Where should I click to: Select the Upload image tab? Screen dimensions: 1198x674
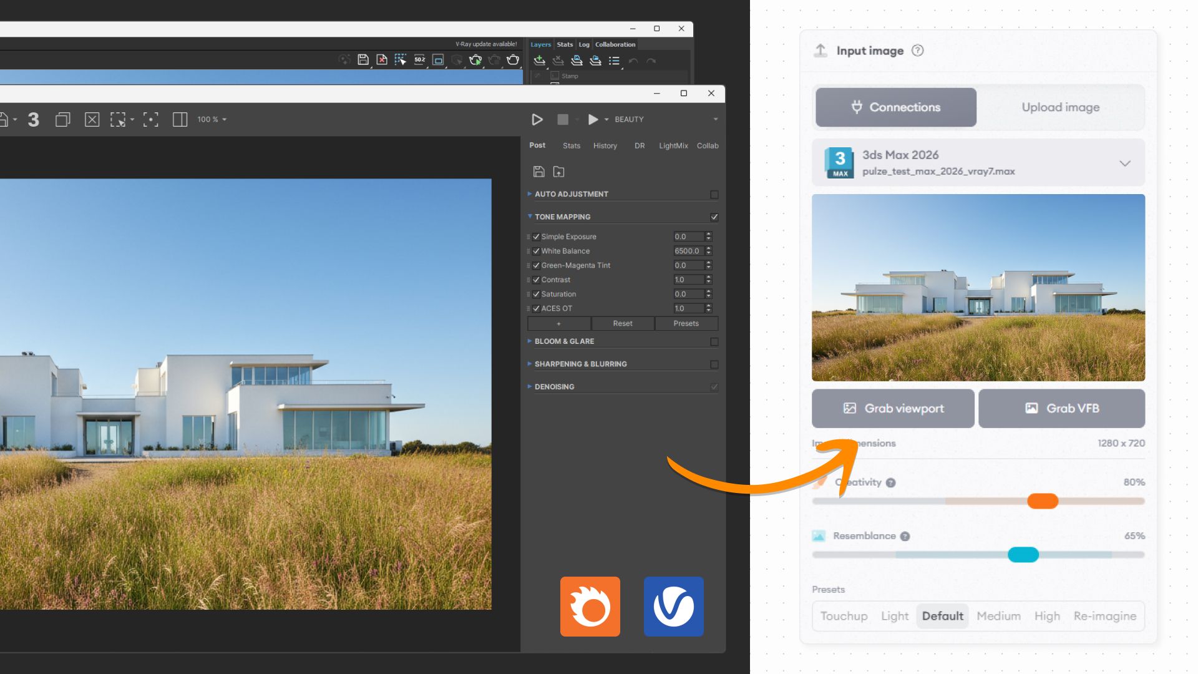point(1060,107)
